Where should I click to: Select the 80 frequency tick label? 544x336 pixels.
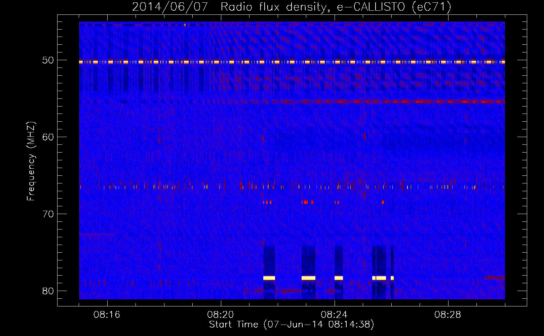click(x=48, y=291)
